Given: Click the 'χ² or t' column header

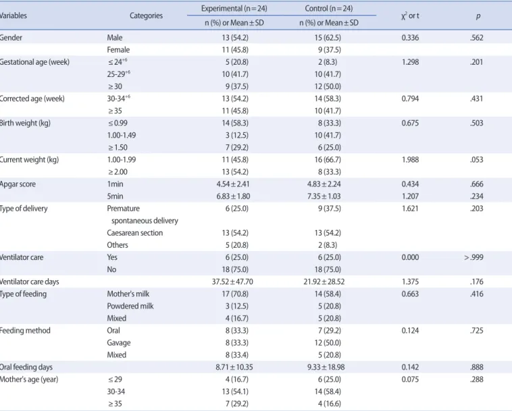Looking at the screenshot, I should pyautogui.click(x=410, y=16).
